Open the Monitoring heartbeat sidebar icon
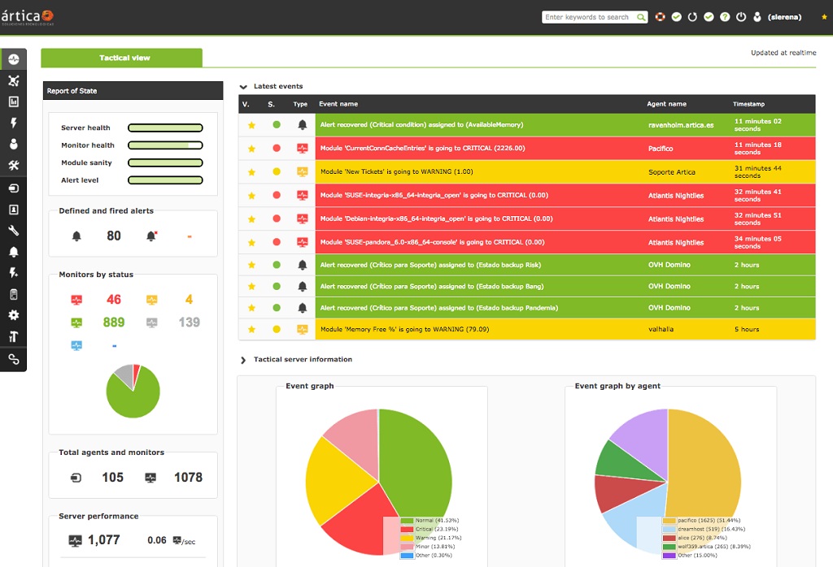 tap(14, 59)
